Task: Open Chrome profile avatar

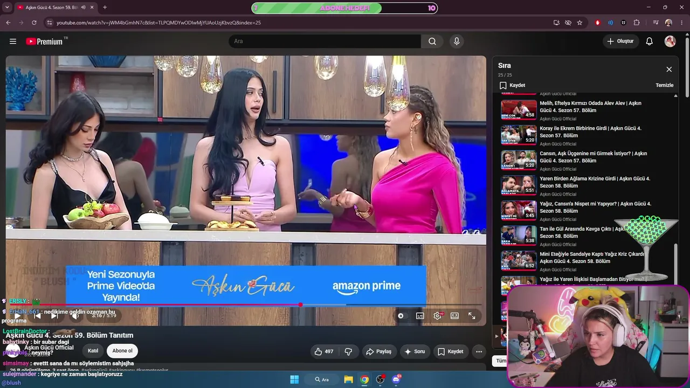Action: 668,23
